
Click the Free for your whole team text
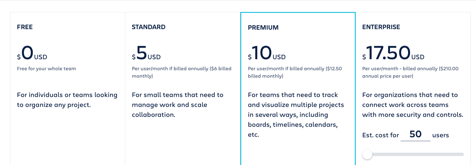(46, 69)
